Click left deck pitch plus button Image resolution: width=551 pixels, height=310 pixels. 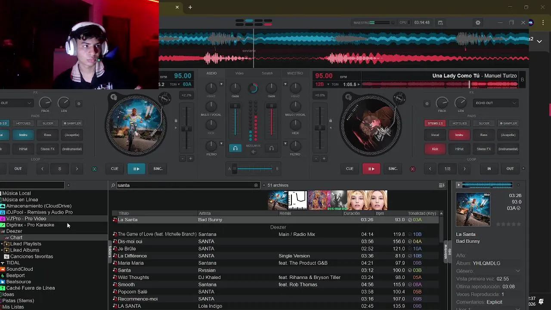pyautogui.click(x=190, y=158)
